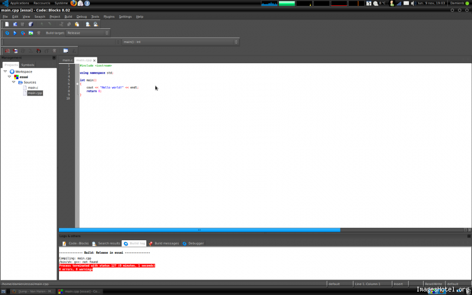Close the main.cpp editor tab
Image resolution: width=472 pixels, height=295 pixels.
tap(94, 60)
